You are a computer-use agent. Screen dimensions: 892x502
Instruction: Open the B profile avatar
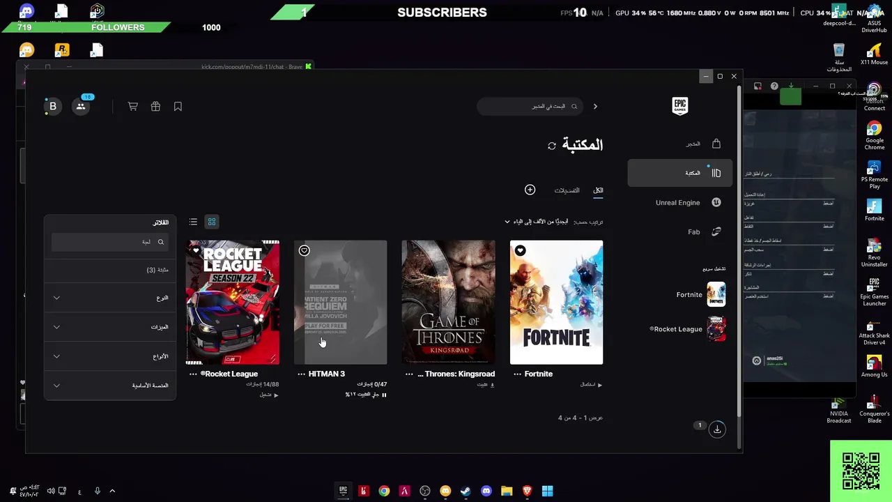53,107
